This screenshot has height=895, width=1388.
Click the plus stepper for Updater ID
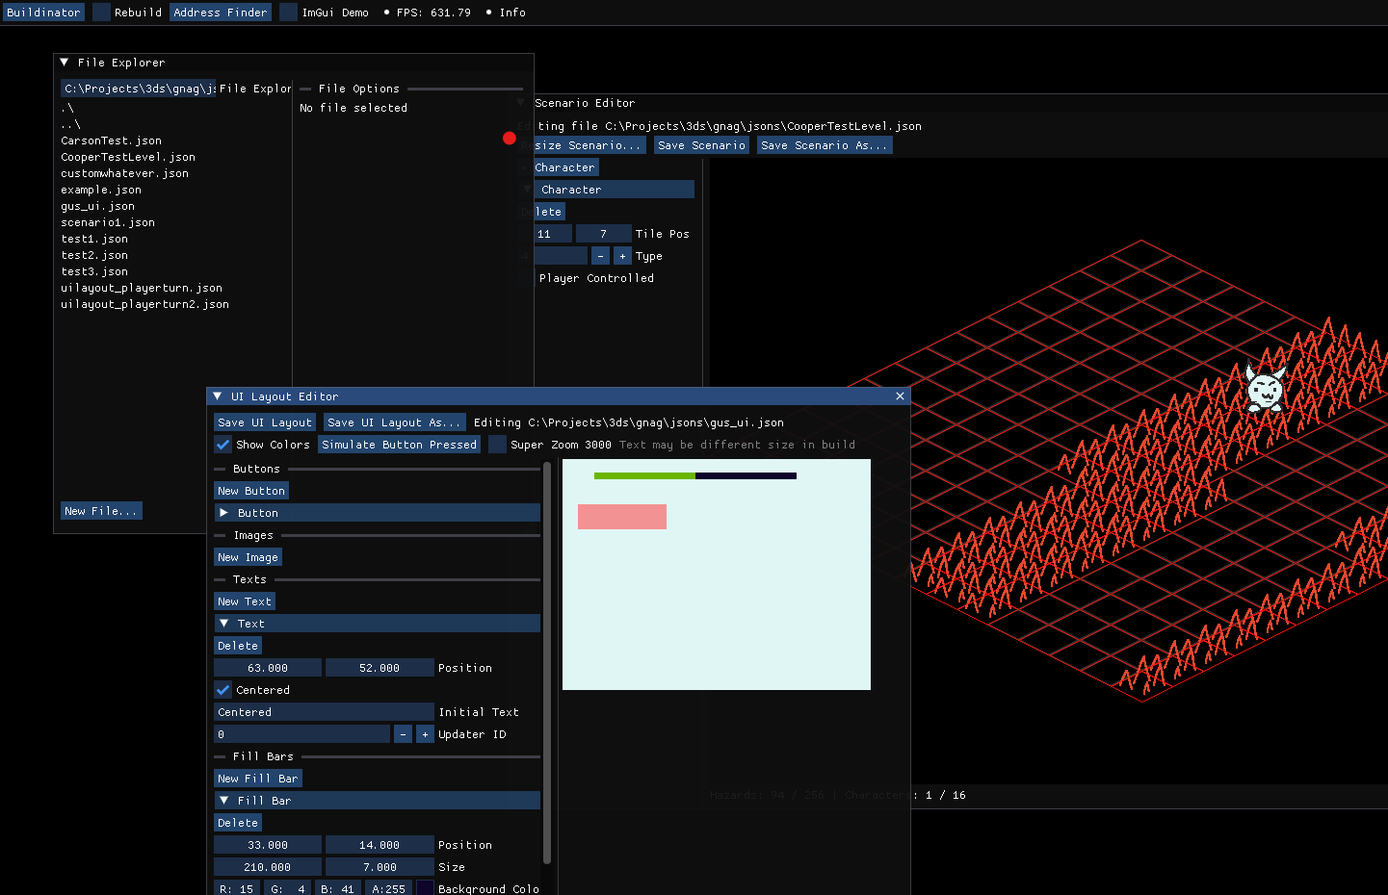tap(425, 734)
